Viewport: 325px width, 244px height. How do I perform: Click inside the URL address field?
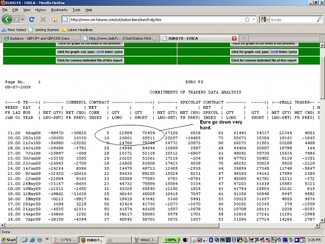click(157, 19)
